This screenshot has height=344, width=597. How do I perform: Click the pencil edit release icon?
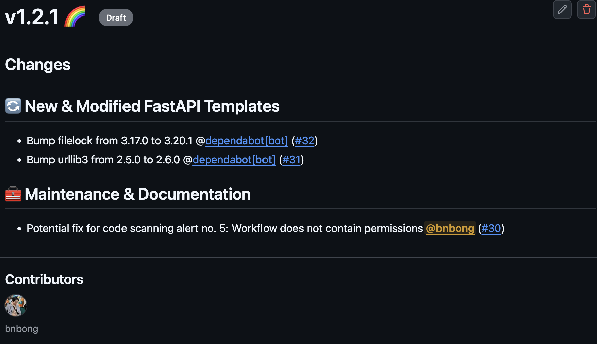tap(562, 9)
